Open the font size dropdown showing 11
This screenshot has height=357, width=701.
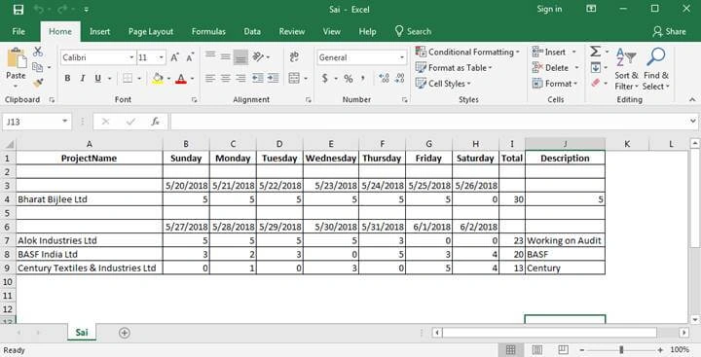[x=162, y=57]
